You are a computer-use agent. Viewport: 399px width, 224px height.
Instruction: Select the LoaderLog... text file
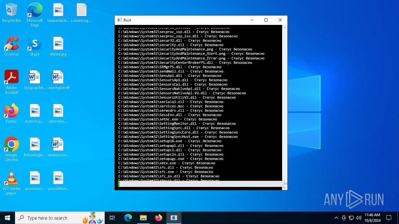click(x=81, y=13)
